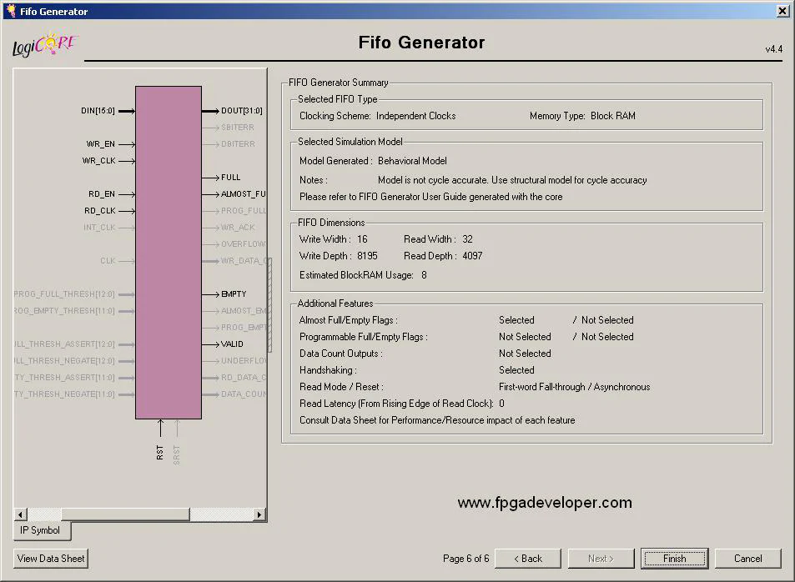Image resolution: width=795 pixels, height=582 pixels.
Task: Click the Fifo Generator title bar icon
Action: pyautogui.click(x=10, y=11)
